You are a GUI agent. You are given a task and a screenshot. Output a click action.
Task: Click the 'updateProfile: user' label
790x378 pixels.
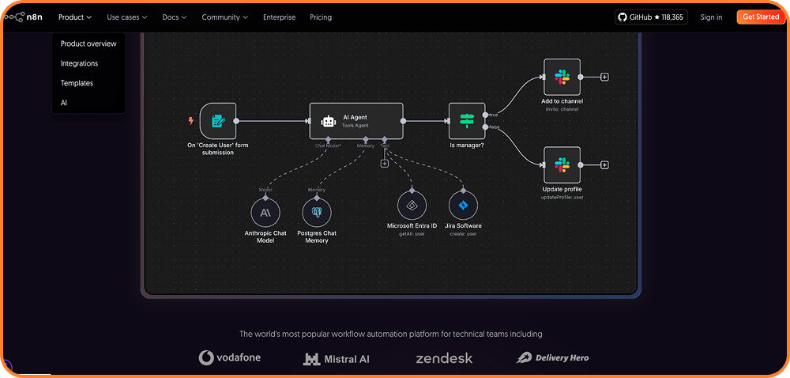pyautogui.click(x=562, y=197)
